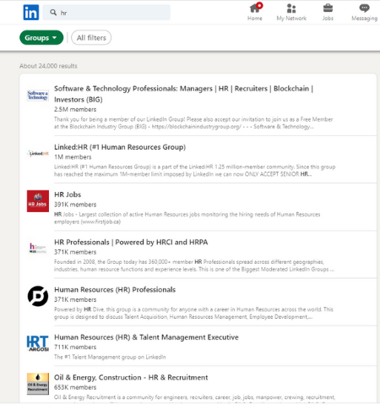Focus the search field containing hr
The height and width of the screenshot is (410, 380).
[106, 13]
